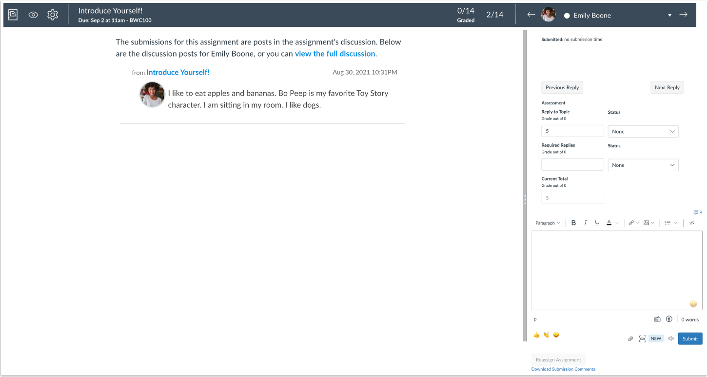The width and height of the screenshot is (708, 377).
Task: Toggle bold formatting in comment editor
Action: coord(573,223)
